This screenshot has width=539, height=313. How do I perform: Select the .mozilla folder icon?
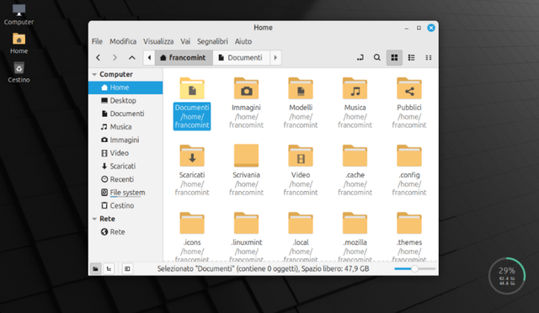(355, 223)
